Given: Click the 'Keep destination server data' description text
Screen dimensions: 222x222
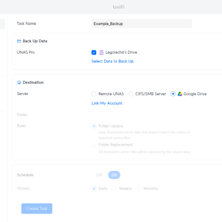Looking at the screenshot, I should (x=144, y=135).
